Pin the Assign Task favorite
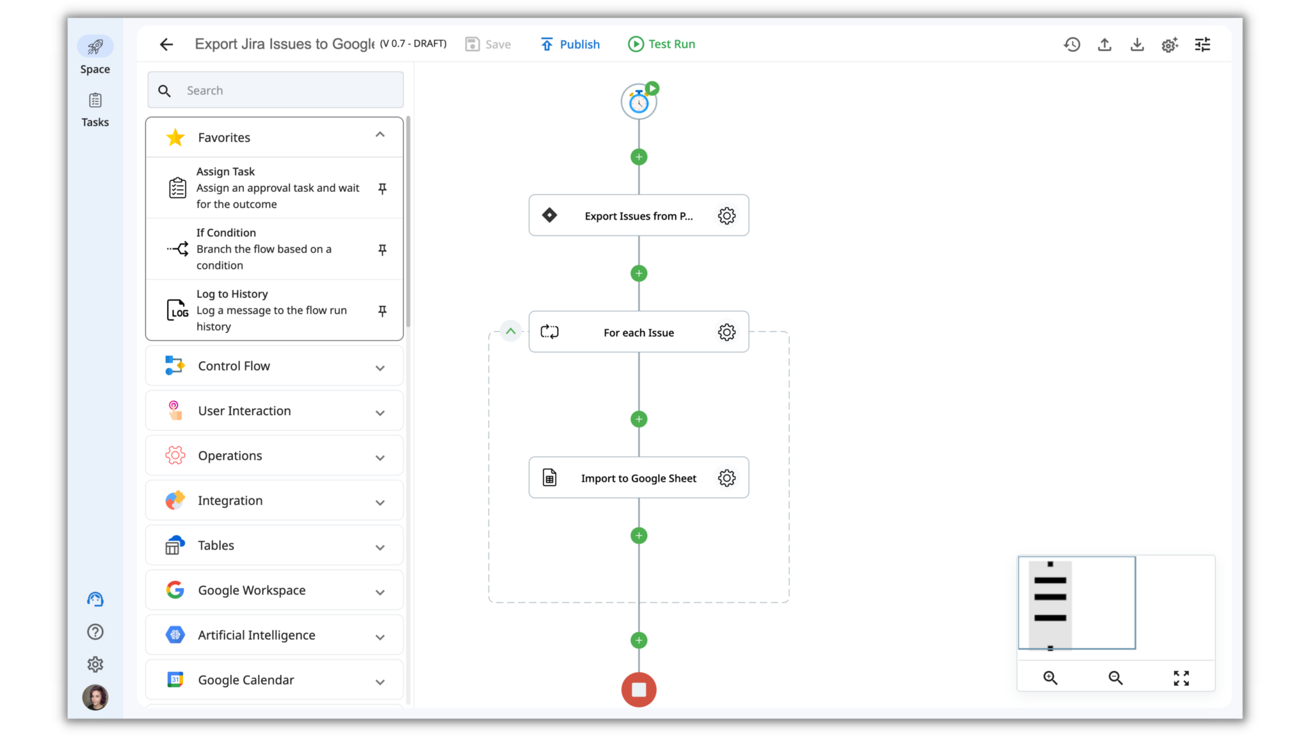1311x737 pixels. point(382,188)
